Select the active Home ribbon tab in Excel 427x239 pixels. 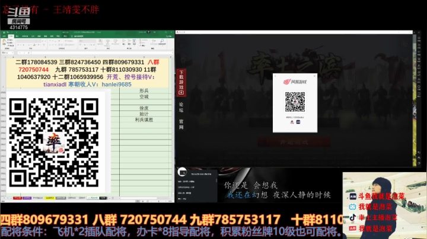(x=11, y=36)
